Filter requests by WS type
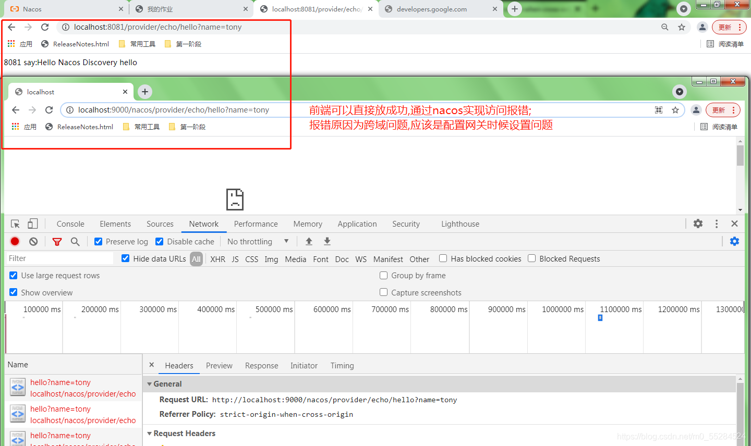 point(361,259)
